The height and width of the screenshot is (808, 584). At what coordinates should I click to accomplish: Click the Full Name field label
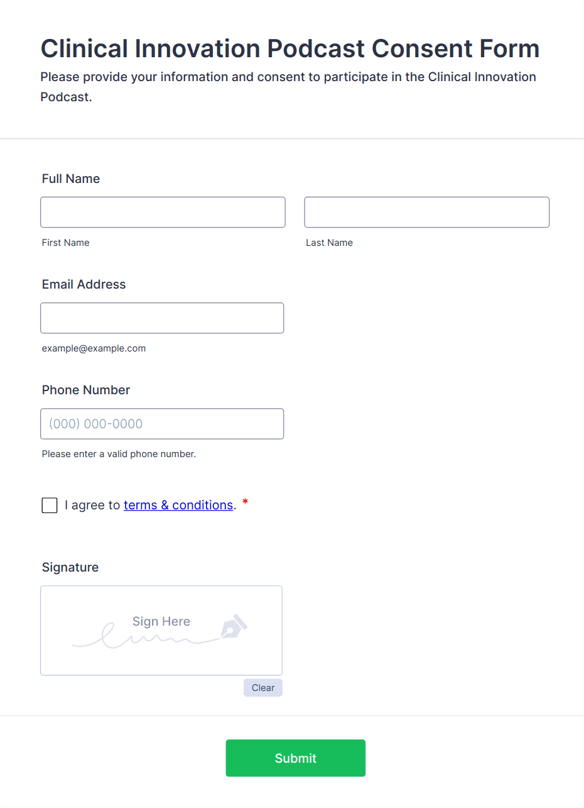(71, 179)
